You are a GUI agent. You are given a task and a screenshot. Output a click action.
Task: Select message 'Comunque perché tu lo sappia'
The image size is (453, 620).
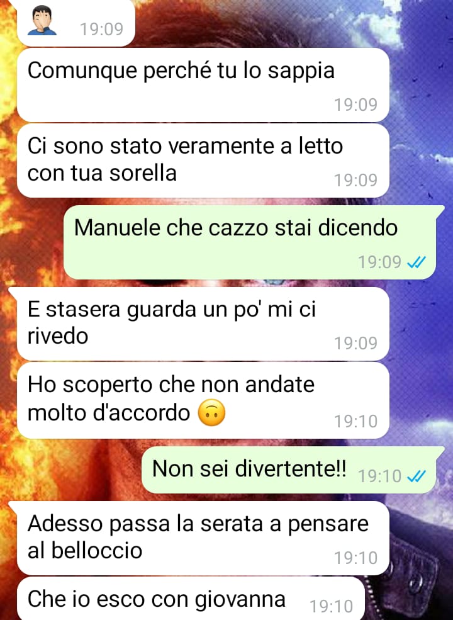(203, 84)
